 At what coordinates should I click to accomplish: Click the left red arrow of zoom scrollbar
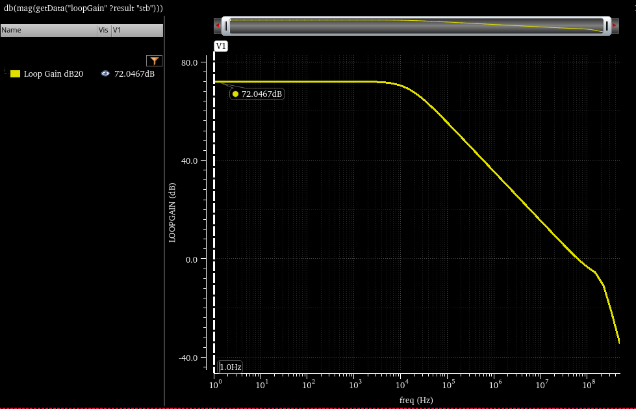point(217,25)
